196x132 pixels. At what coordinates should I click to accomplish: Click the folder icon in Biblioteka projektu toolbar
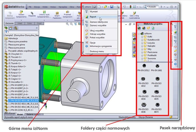pos(148,28)
